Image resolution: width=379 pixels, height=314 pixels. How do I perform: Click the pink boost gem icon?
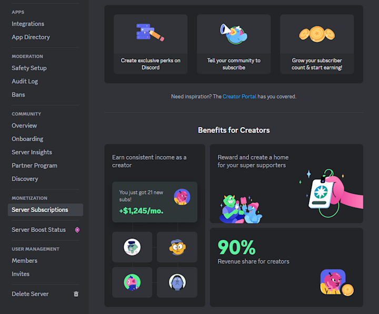77,230
